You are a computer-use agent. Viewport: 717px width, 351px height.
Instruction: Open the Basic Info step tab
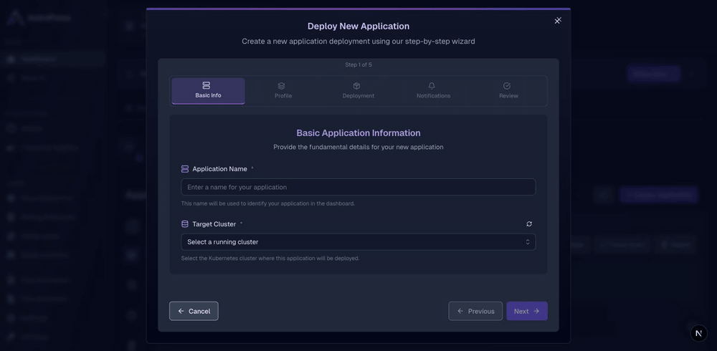(x=208, y=91)
